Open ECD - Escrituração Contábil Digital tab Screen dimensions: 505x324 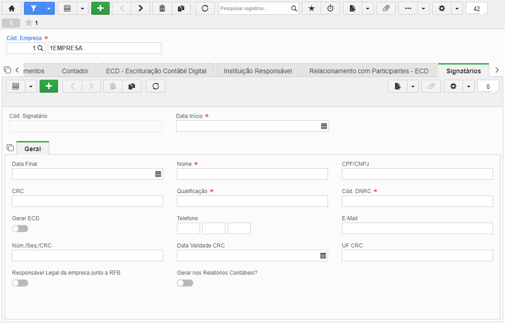tap(156, 71)
